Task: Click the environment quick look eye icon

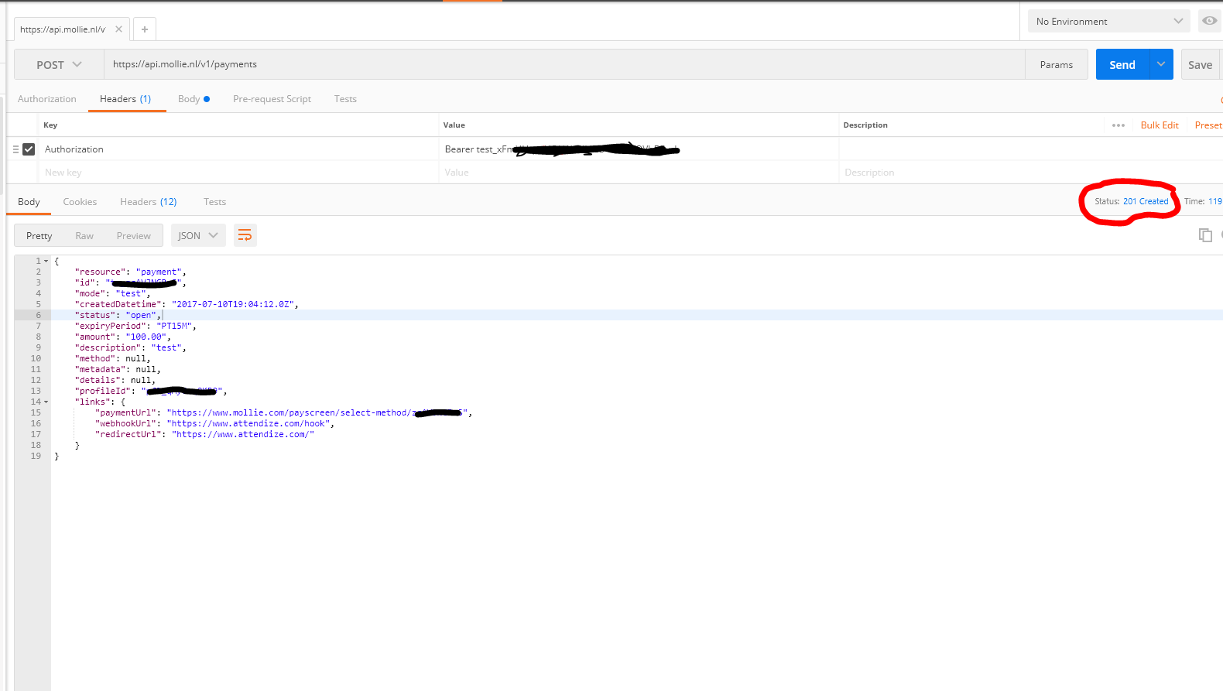Action: [1209, 21]
